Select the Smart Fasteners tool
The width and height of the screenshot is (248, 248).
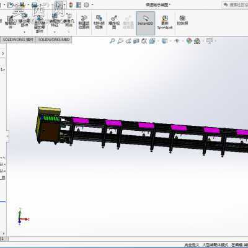pos(10,22)
